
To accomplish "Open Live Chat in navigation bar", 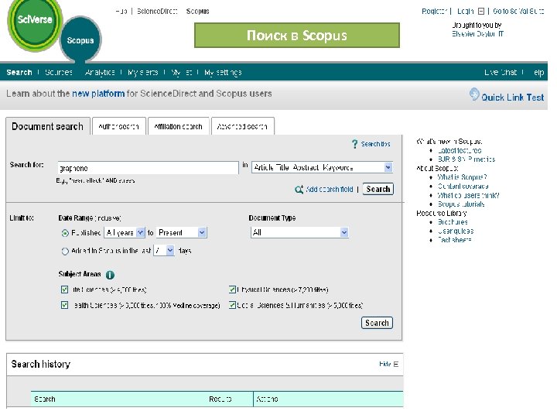I will coord(501,73).
